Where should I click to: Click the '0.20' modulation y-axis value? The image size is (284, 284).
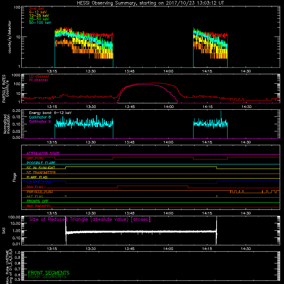tap(16, 111)
